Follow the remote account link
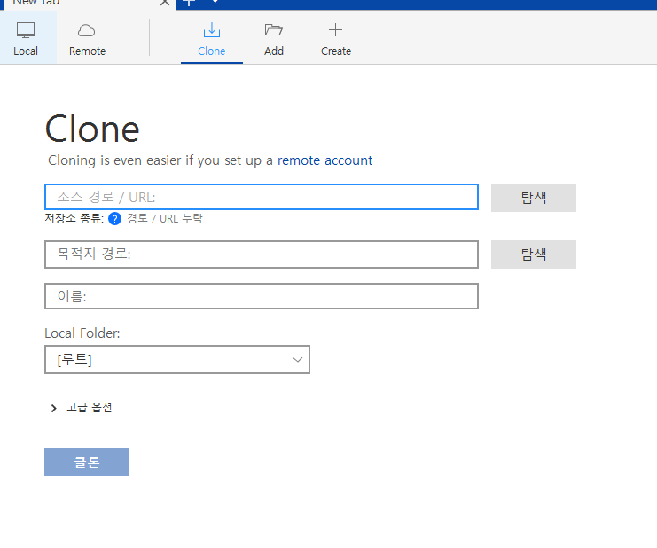 325,160
